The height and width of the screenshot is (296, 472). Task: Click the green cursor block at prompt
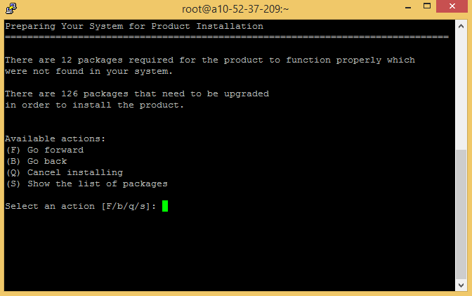click(x=165, y=206)
